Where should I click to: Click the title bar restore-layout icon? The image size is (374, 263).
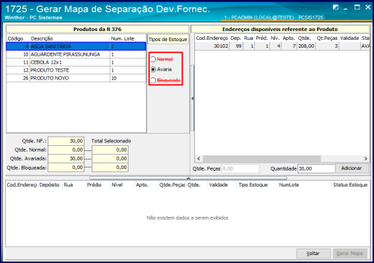(x=336, y=7)
